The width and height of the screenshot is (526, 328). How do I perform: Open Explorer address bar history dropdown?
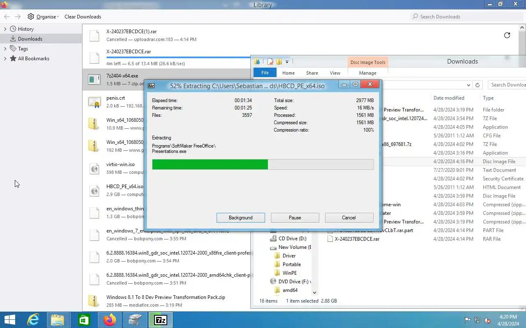[468, 85]
